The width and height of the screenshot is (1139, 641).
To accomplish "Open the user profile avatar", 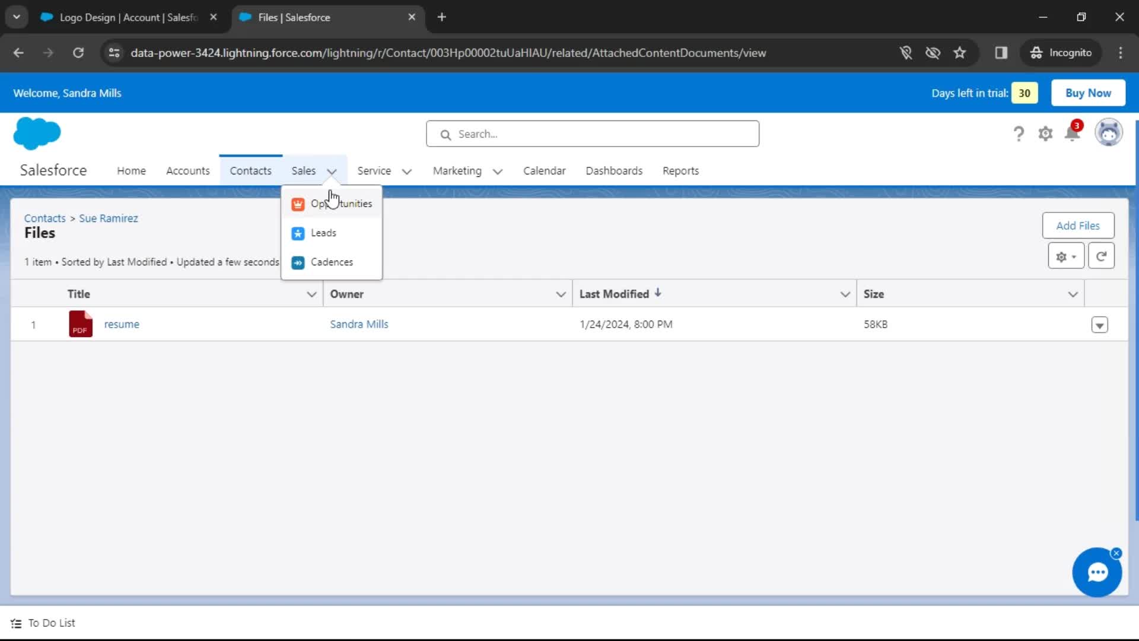I will point(1108,132).
